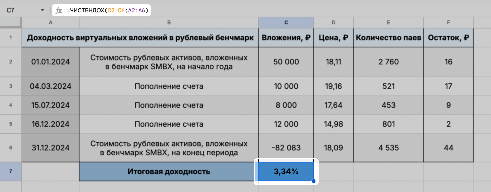The width and height of the screenshot is (491, 192).
Task: Select row header 2
Action: pos(11,62)
